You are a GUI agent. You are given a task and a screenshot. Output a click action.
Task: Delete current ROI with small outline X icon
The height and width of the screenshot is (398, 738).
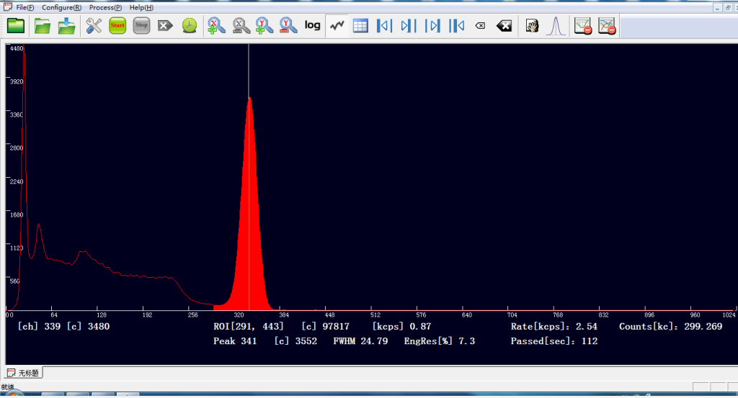click(x=480, y=26)
